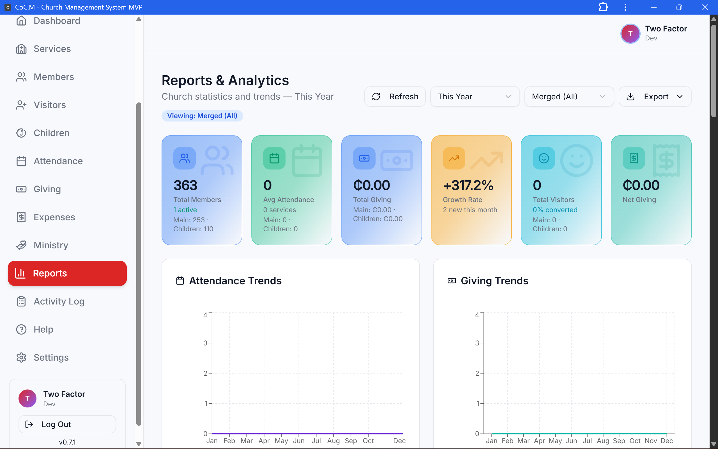This screenshot has height=449, width=718.
Task: Click the Viewing: Merged (All) badge
Action: click(x=202, y=116)
